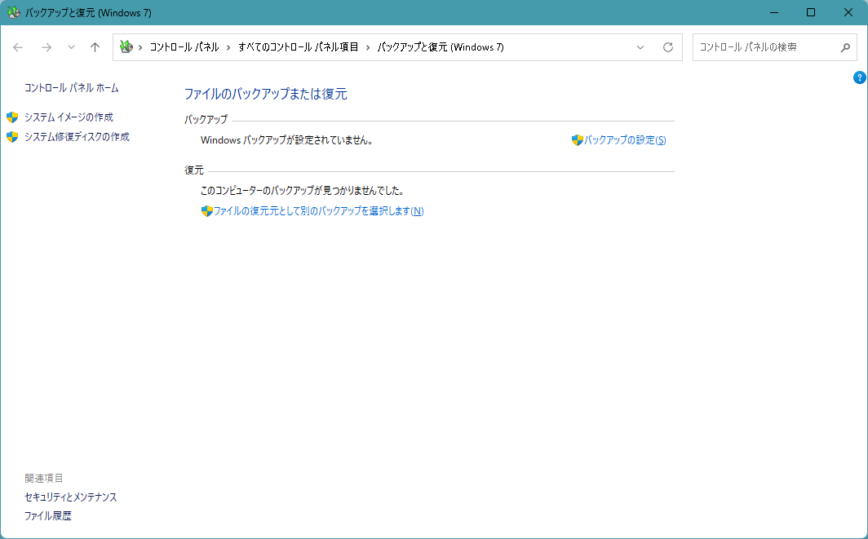Image resolution: width=868 pixels, height=539 pixels.
Task: Click text このコンピューターのバックアップが見つかりませんでした。
Action: tap(302, 191)
